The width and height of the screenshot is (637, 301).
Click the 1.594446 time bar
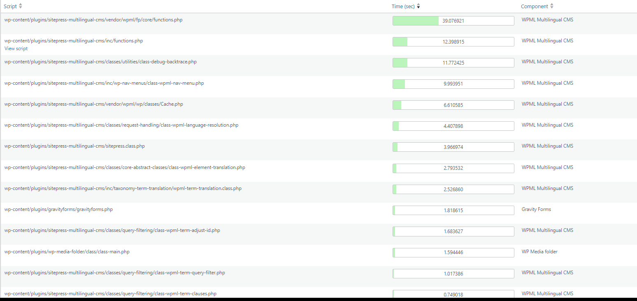pyautogui.click(x=453, y=252)
